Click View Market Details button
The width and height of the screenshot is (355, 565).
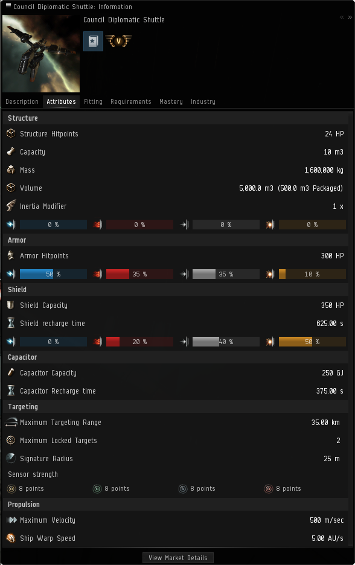(x=178, y=558)
